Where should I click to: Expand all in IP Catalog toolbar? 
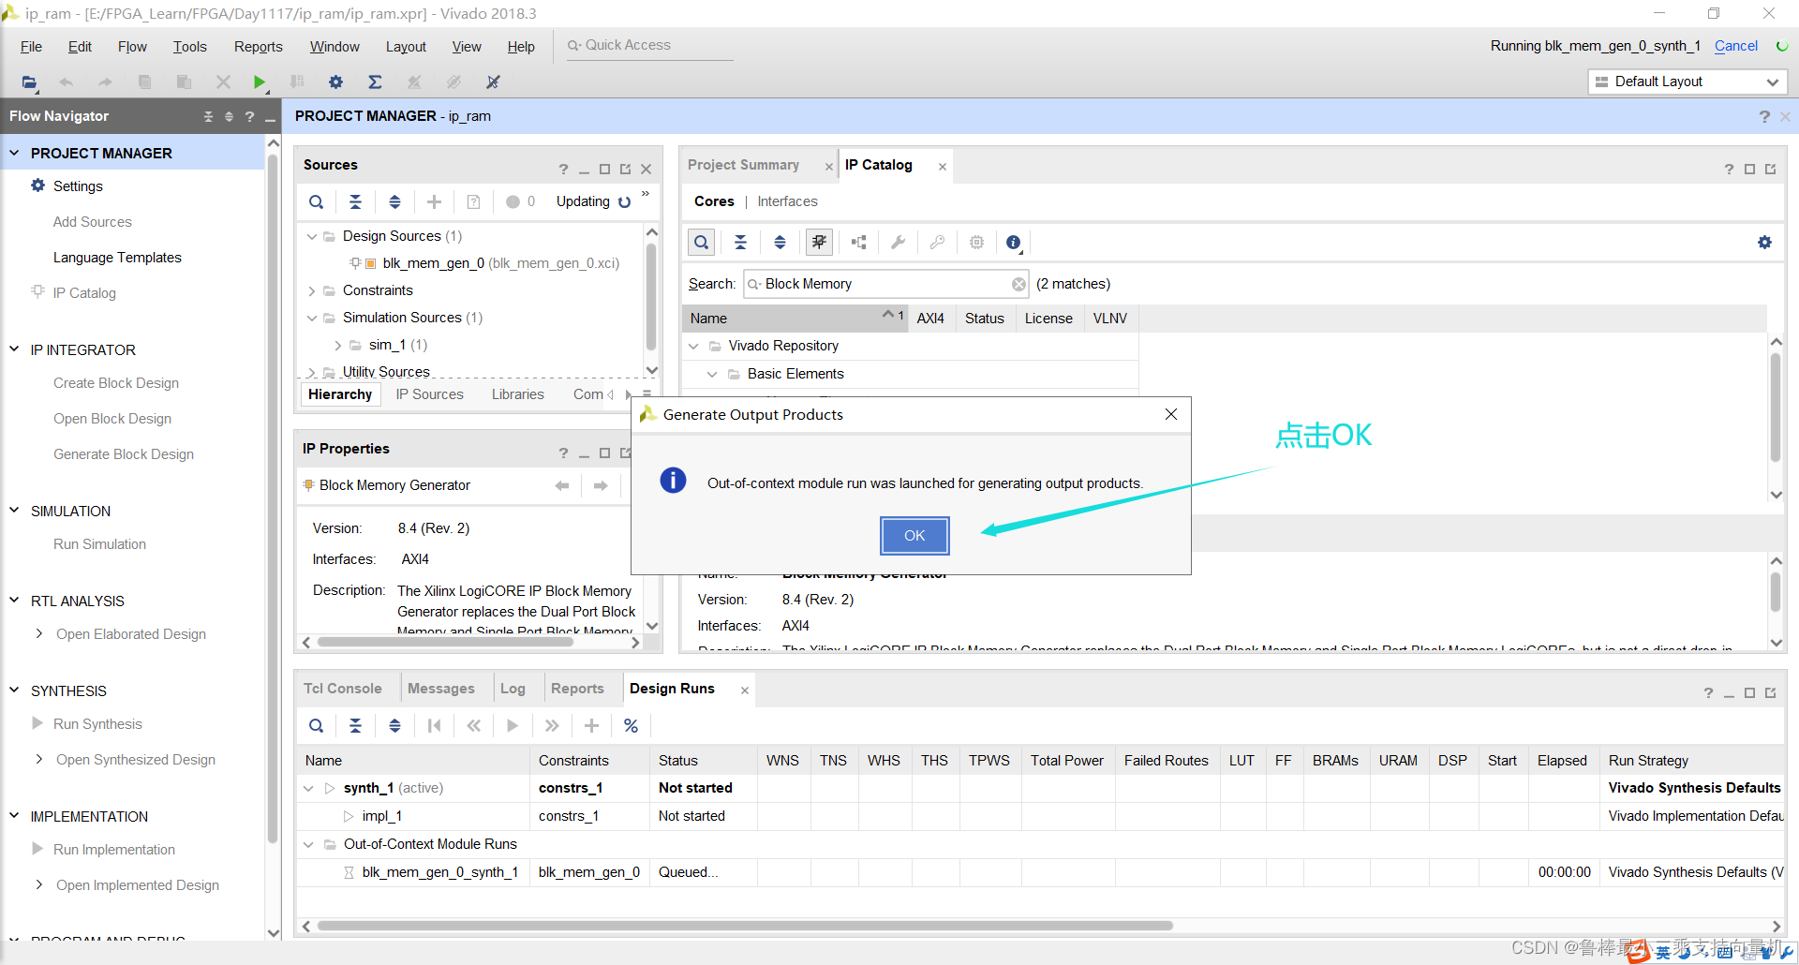[780, 243]
